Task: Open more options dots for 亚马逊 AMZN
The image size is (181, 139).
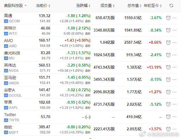Action: pyautogui.click(x=174, y=80)
